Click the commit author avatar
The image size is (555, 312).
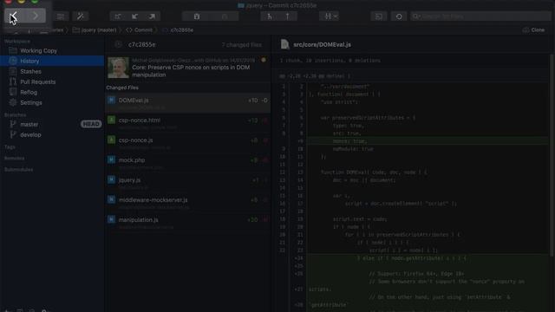[118, 68]
